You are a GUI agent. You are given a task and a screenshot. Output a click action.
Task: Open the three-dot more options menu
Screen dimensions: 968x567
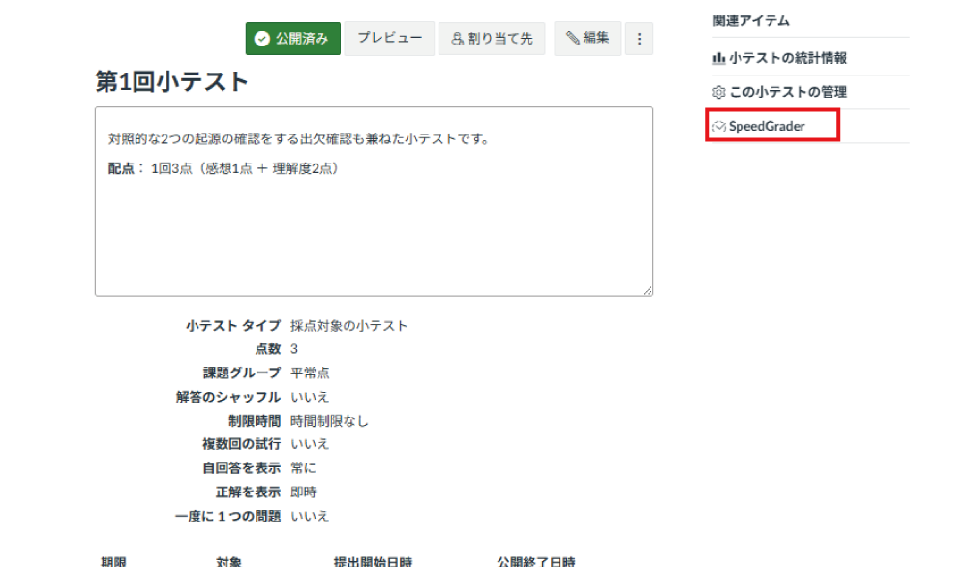(639, 39)
